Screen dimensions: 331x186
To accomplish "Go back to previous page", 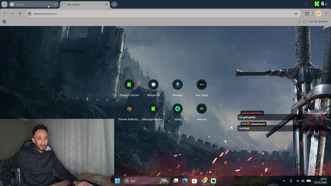I will click(x=5, y=14).
